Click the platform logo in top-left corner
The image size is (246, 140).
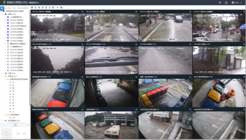[x=4, y=2]
